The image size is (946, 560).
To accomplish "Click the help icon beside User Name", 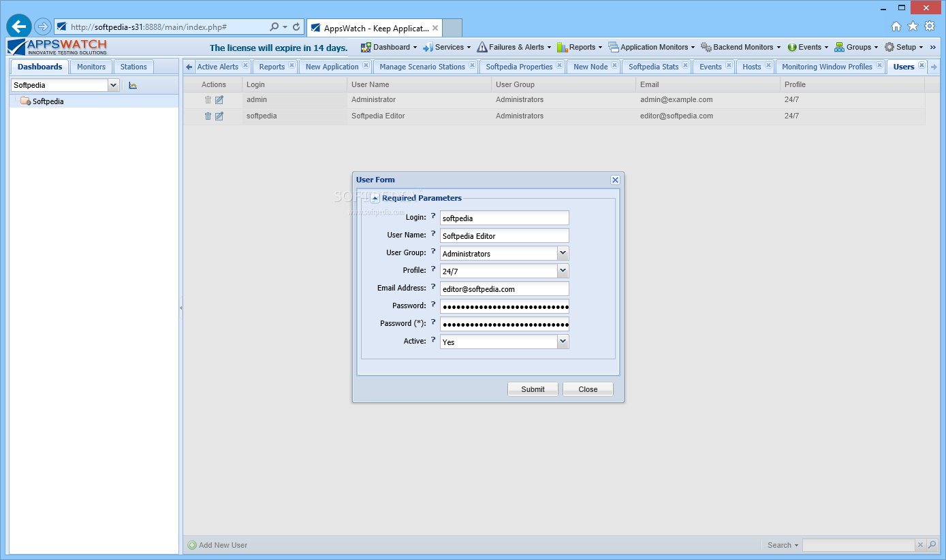I will [x=433, y=234].
